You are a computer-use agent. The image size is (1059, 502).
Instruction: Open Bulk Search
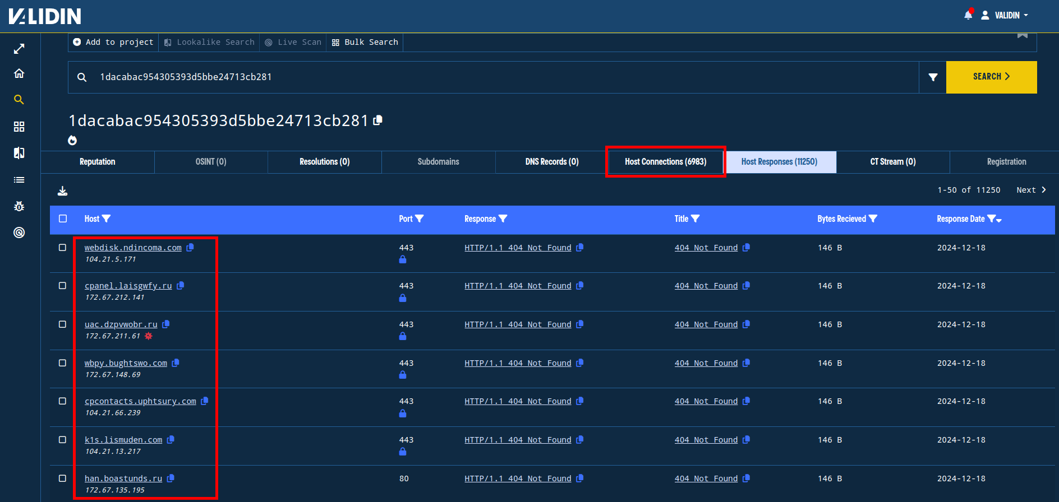(x=365, y=42)
